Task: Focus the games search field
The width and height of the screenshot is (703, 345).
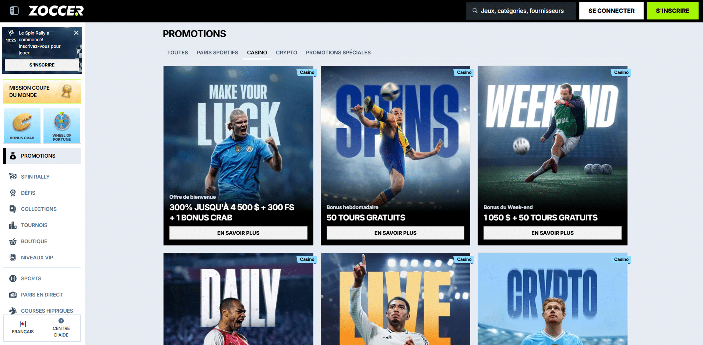Action: coord(521,11)
